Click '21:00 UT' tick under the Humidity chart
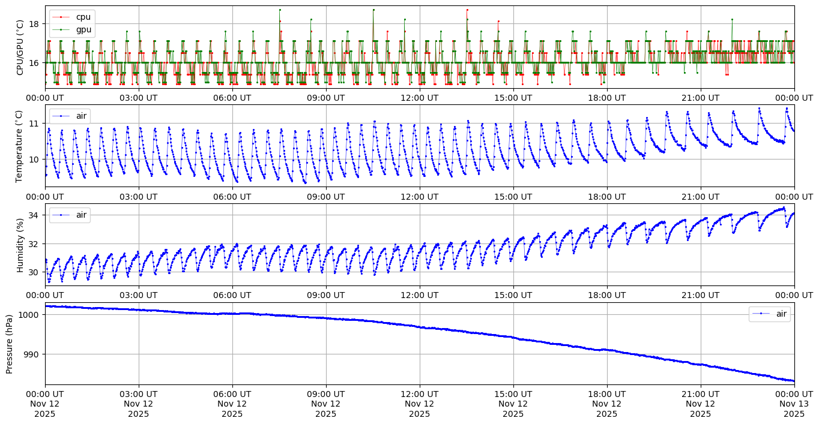The image size is (819, 424). point(700,295)
